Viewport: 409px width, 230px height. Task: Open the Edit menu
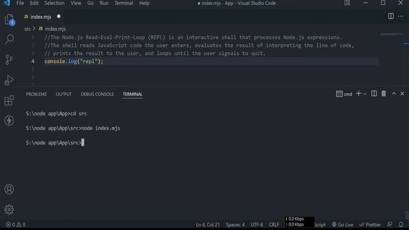(34, 3)
